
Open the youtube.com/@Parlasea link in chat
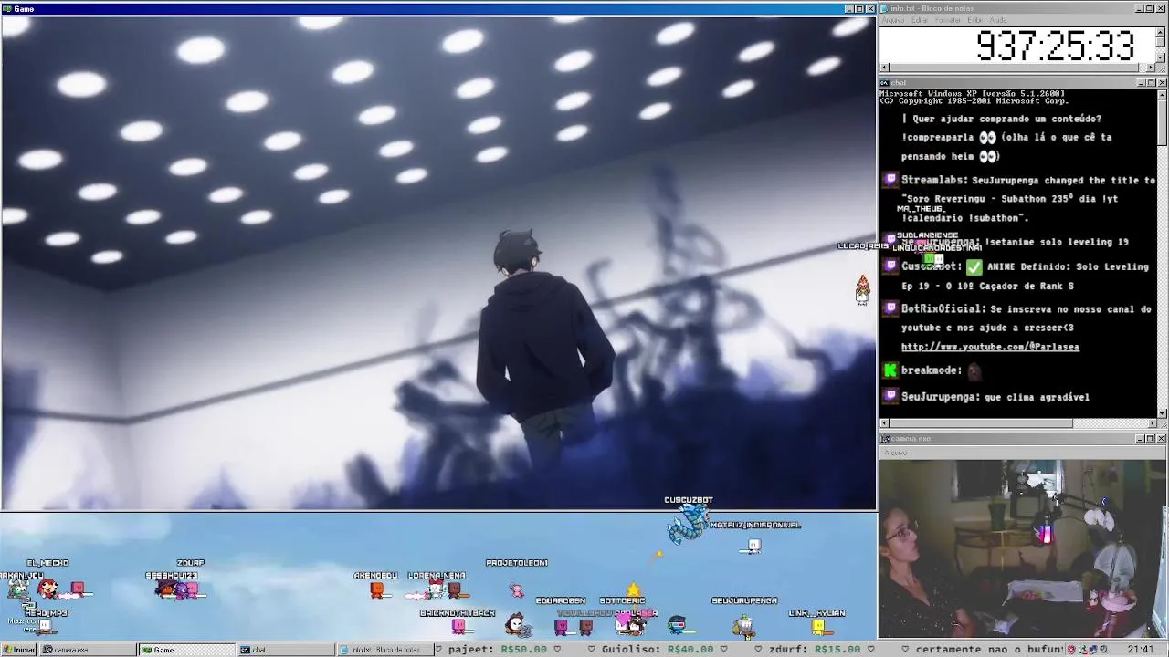point(990,347)
